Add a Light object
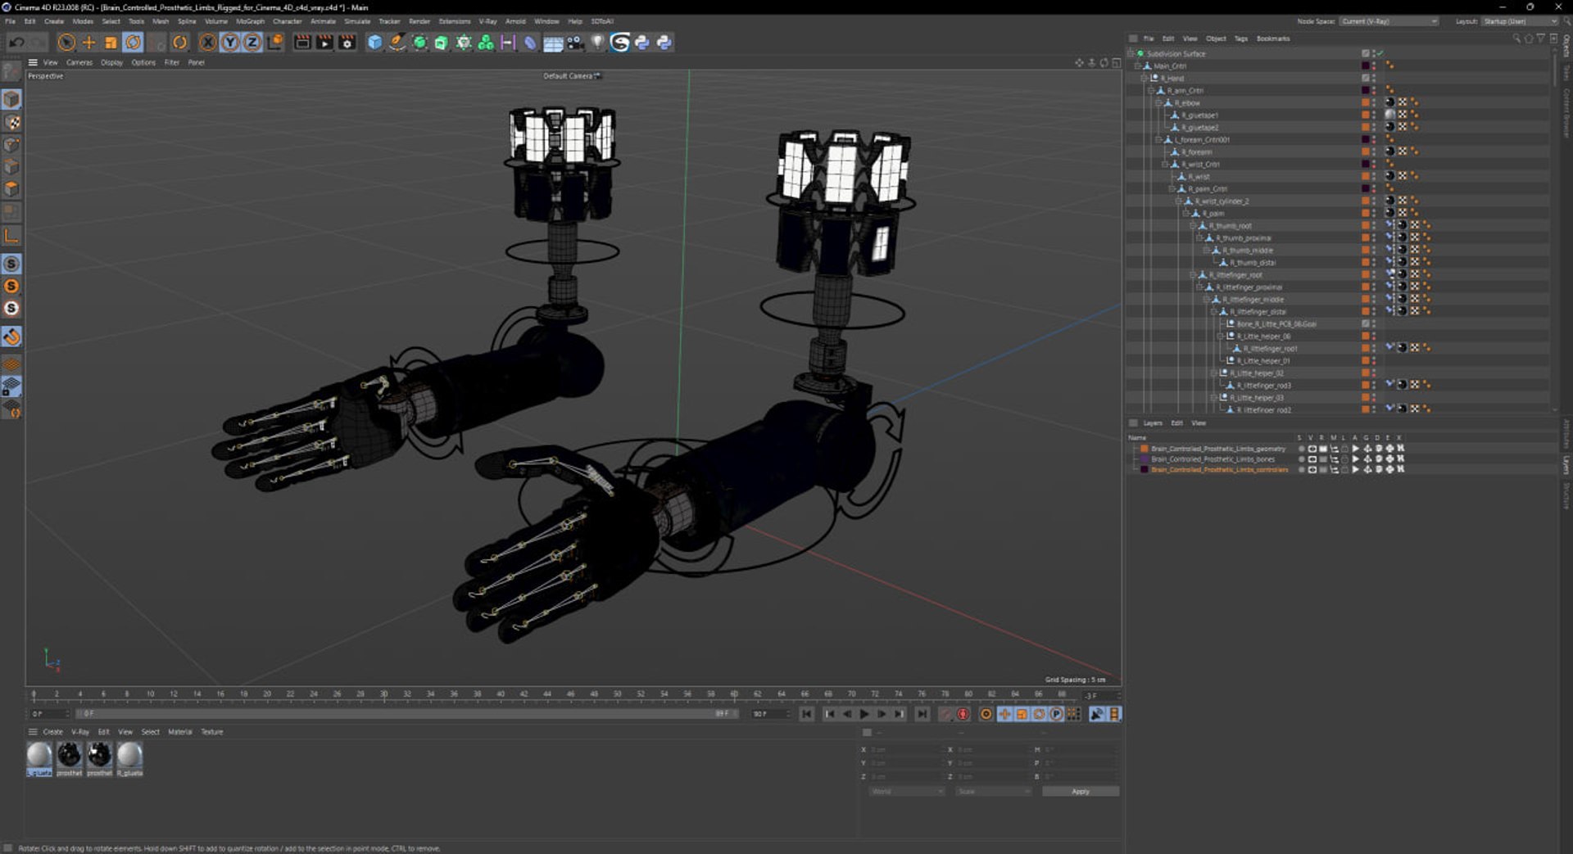1573x854 pixels. (x=597, y=43)
